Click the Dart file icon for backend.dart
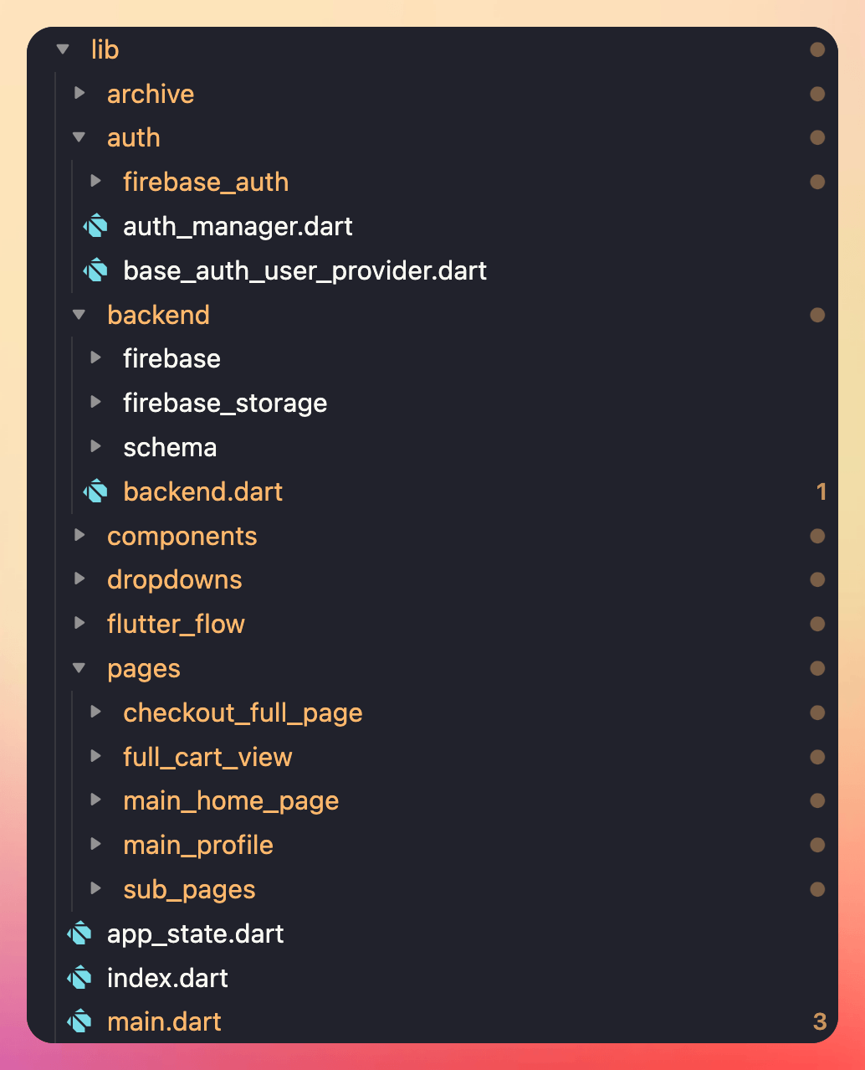Viewport: 865px width, 1070px height. (x=96, y=491)
